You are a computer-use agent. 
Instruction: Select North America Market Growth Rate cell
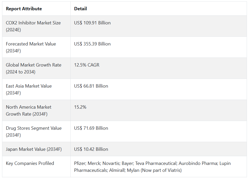[28, 110]
